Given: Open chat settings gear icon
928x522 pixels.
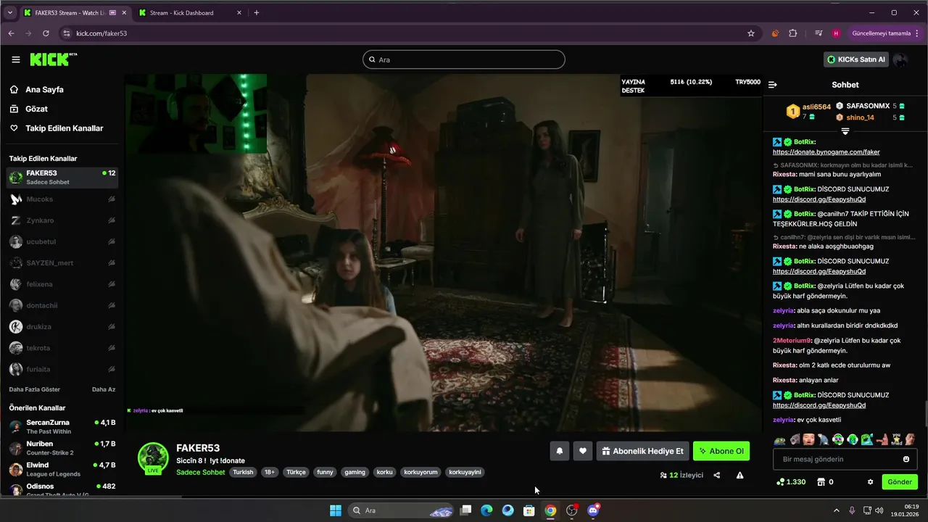Looking at the screenshot, I should 870,482.
